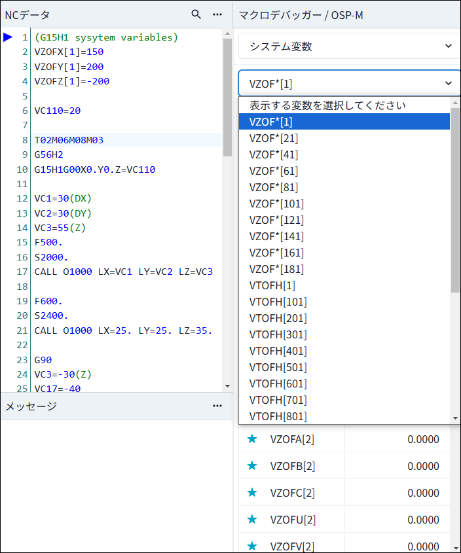Click code line G90
This screenshot has height=553, width=461.
click(43, 360)
